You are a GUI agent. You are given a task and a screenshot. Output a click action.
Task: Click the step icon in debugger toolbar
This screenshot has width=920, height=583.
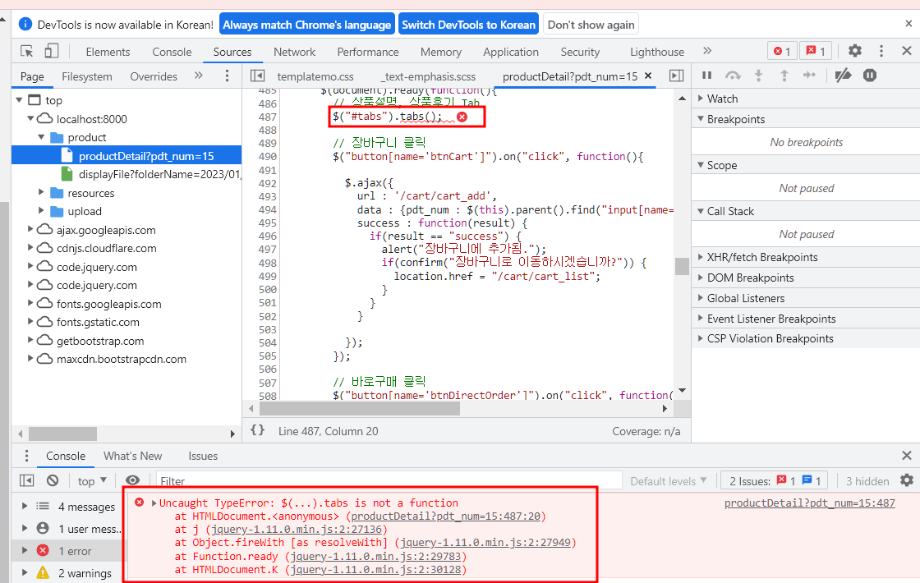click(809, 75)
